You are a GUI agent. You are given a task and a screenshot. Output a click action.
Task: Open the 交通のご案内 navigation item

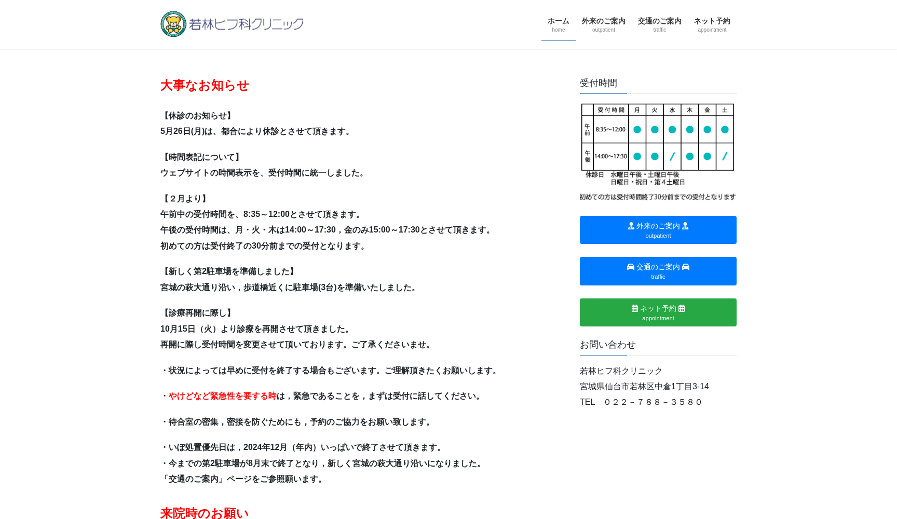[659, 24]
